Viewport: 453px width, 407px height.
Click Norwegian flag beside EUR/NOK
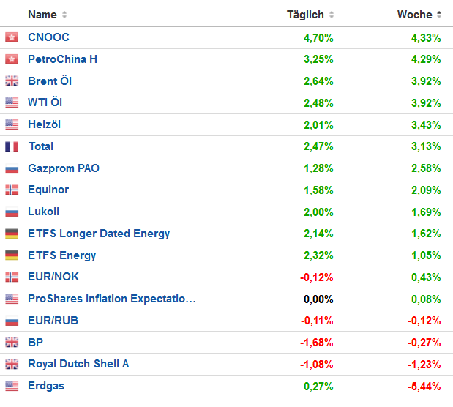[x=12, y=277]
